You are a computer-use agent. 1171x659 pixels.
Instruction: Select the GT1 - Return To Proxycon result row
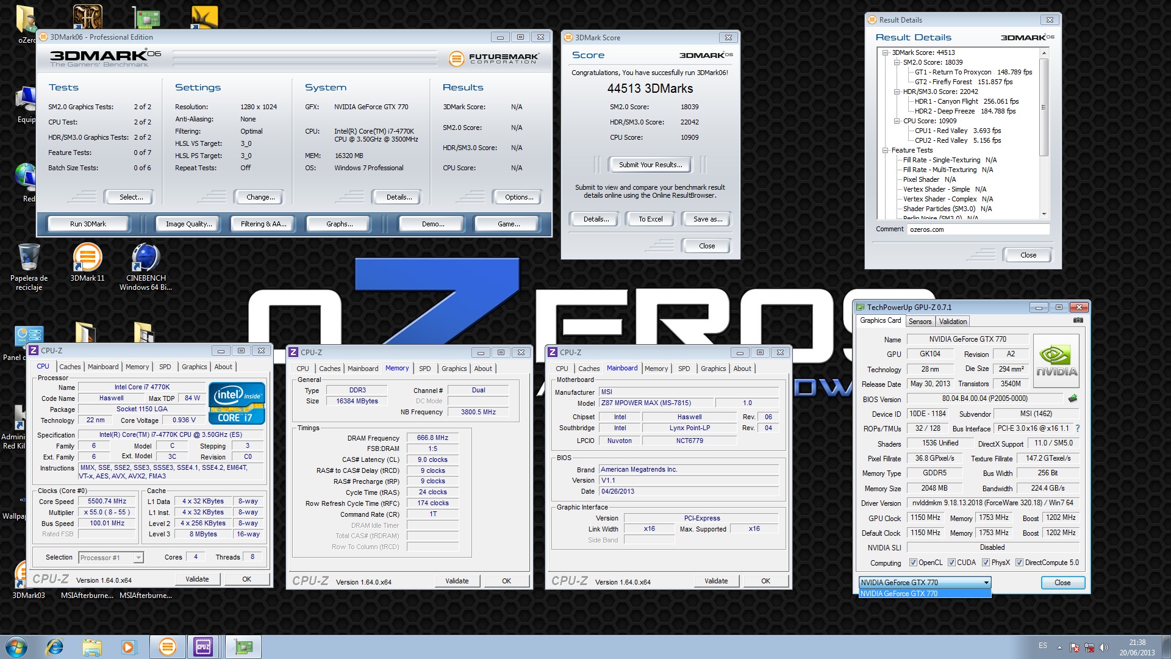[x=973, y=72]
